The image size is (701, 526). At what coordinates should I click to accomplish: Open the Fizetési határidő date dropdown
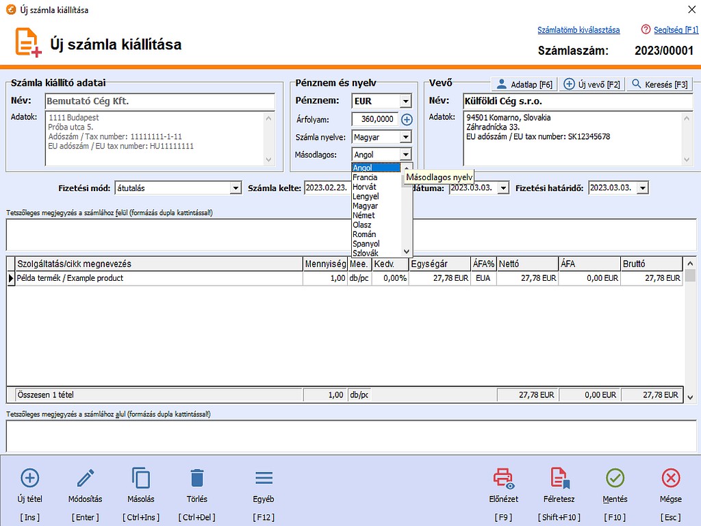642,188
